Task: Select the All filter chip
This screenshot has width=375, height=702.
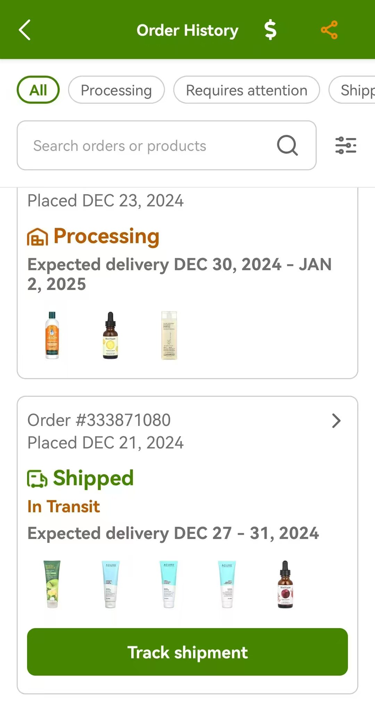Action: pyautogui.click(x=38, y=90)
